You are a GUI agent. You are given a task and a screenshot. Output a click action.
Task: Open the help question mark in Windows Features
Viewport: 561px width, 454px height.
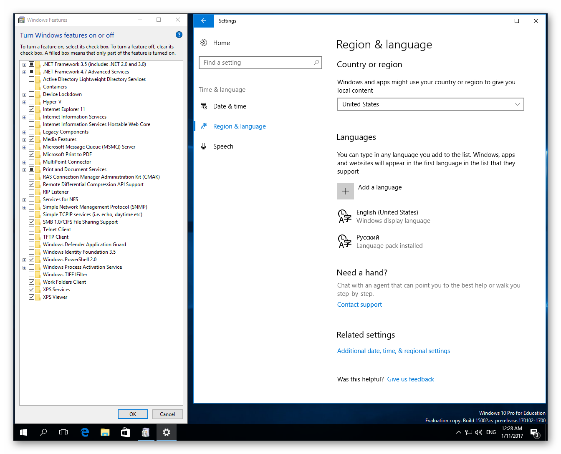[x=179, y=35]
